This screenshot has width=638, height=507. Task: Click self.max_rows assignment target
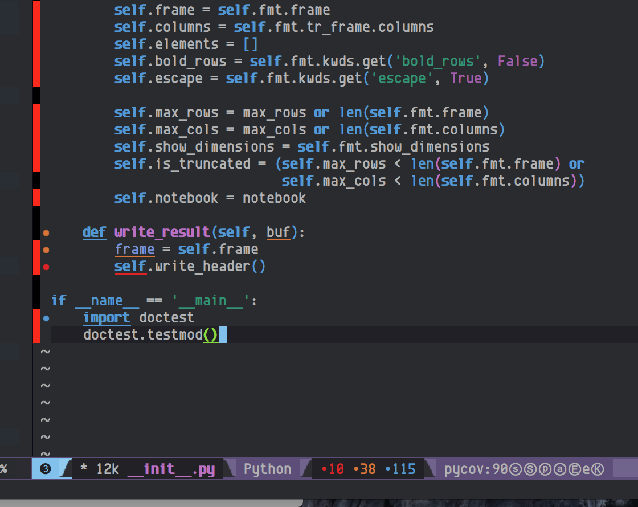coord(166,112)
